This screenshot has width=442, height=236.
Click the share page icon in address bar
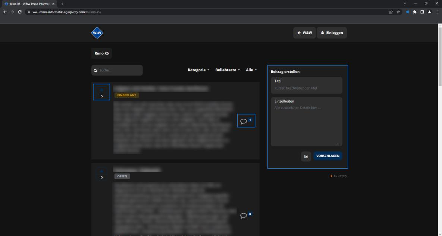(391, 12)
